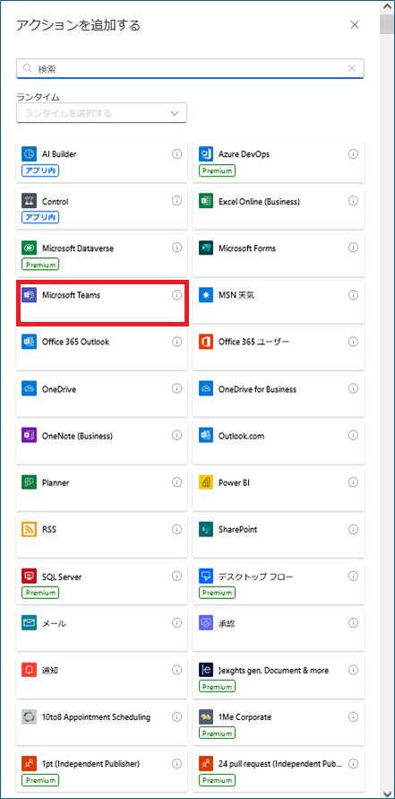395x799 pixels.
Task: Choose the Control connector icon
Action: [x=29, y=201]
